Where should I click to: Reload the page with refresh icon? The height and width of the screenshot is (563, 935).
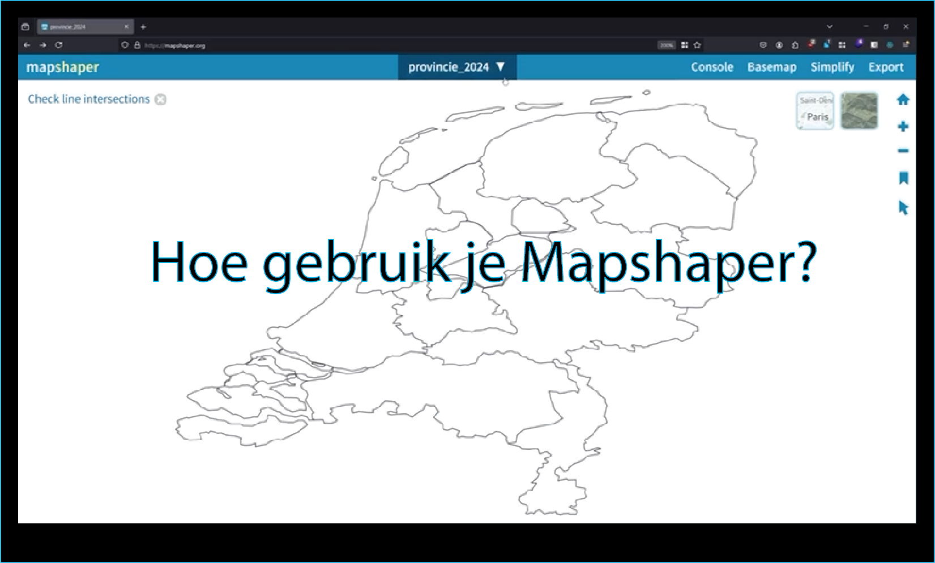(58, 45)
